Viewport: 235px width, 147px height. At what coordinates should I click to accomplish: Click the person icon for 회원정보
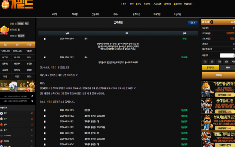click(174, 4)
